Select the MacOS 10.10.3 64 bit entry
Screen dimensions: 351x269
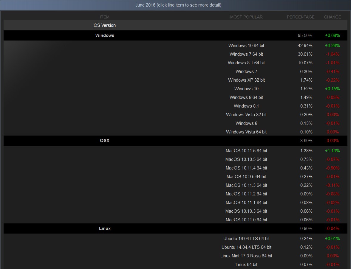pos(246,211)
